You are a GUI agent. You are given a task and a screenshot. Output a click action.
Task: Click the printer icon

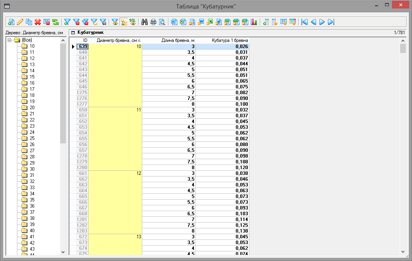pyautogui.click(x=153, y=22)
